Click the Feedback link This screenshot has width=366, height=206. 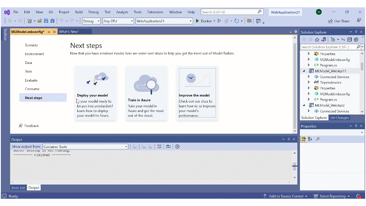coord(31,126)
